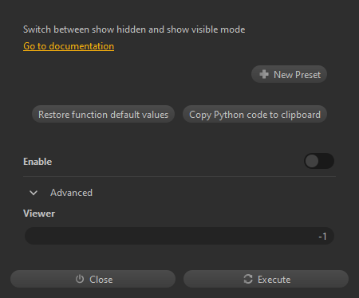Run the function with the Execute button
359x298 pixels.
(266, 279)
